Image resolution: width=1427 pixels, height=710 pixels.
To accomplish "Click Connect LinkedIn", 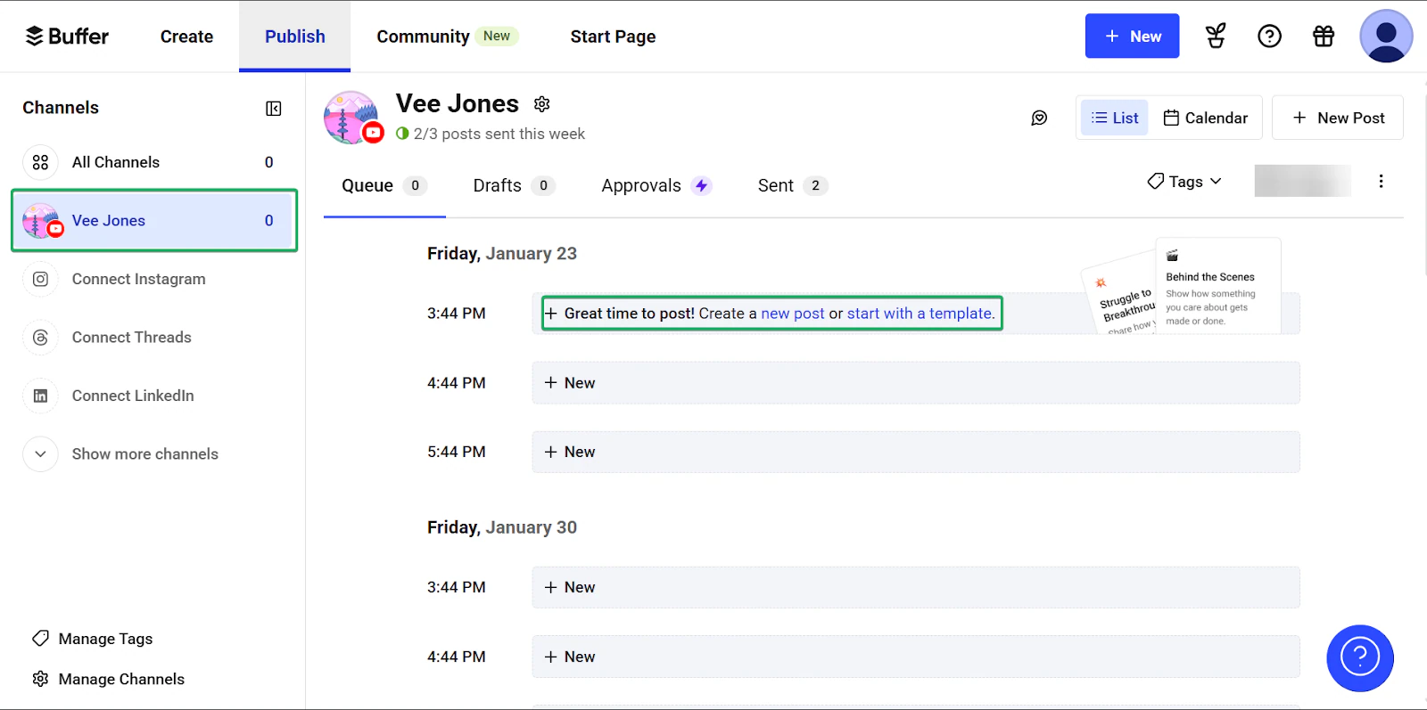I will pyautogui.click(x=133, y=396).
